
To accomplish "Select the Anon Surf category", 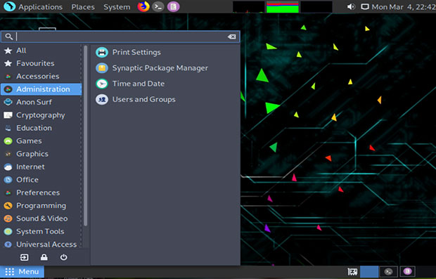I will pos(41,102).
